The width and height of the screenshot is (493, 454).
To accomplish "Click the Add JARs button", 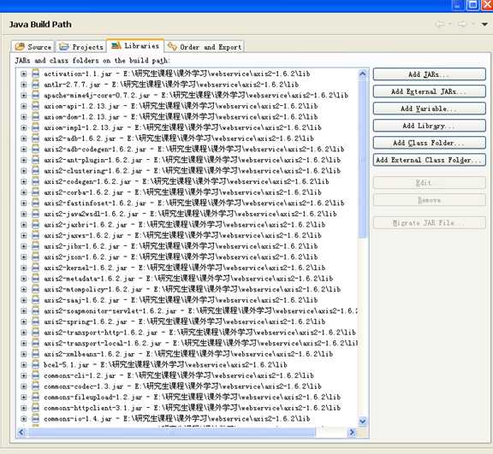I will (x=429, y=74).
